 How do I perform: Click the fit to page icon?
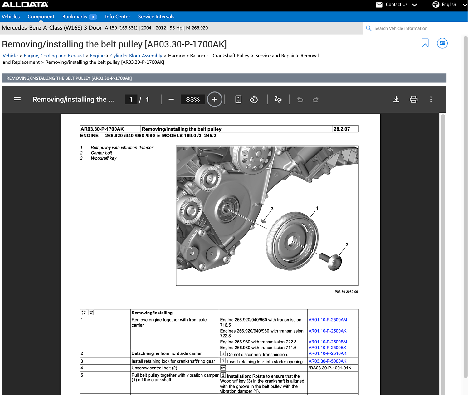238,99
